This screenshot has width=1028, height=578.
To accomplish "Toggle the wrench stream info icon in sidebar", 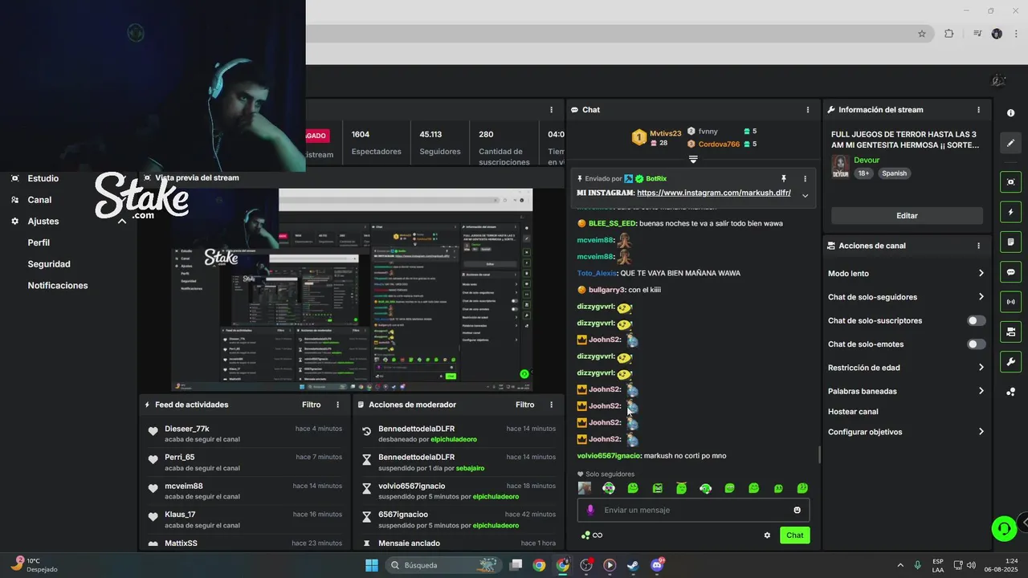I will [x=1010, y=361].
